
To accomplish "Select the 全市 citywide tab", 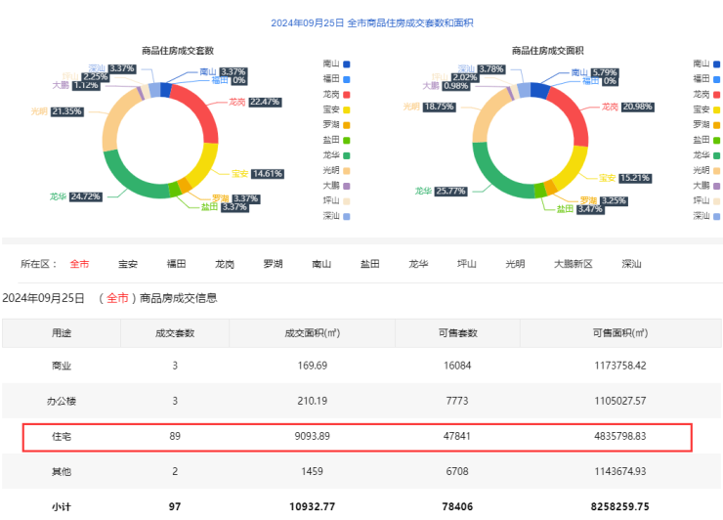I will click(x=79, y=264).
